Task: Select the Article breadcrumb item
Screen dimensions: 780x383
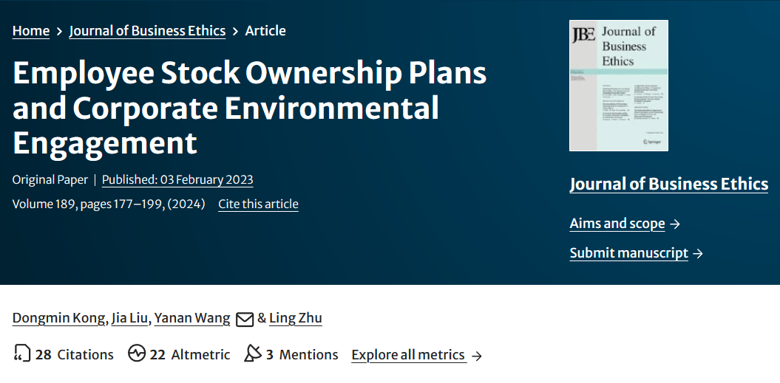Action: click(x=265, y=31)
